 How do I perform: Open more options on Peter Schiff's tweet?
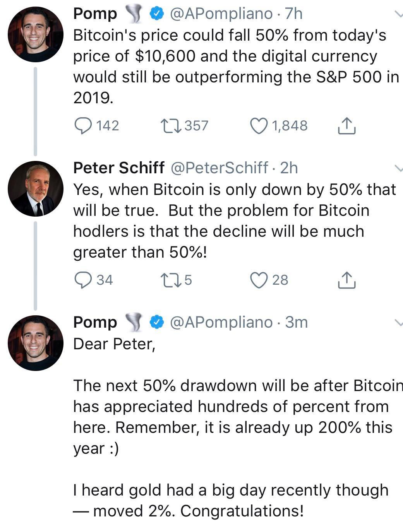398,168
